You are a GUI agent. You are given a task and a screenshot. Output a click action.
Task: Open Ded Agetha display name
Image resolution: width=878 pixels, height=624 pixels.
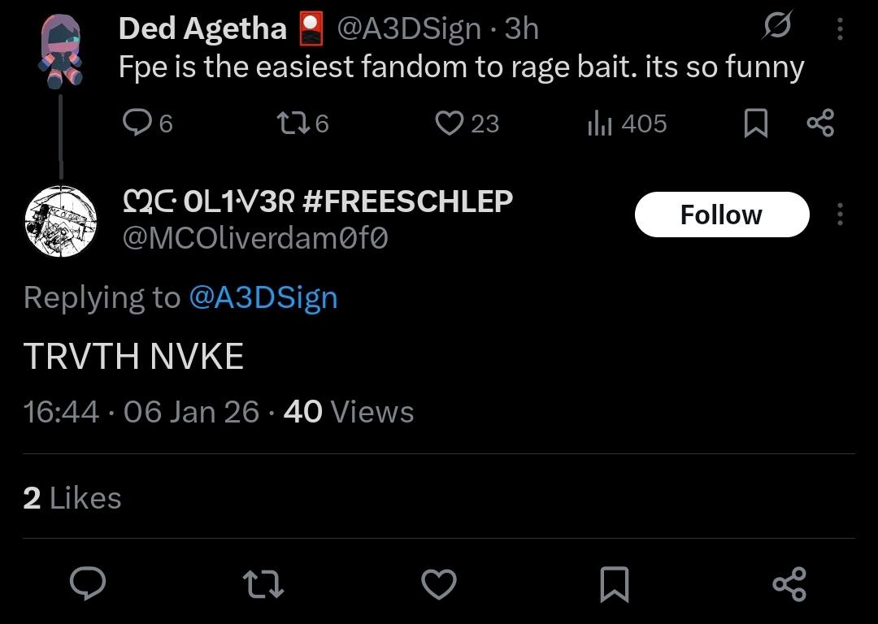pyautogui.click(x=202, y=29)
